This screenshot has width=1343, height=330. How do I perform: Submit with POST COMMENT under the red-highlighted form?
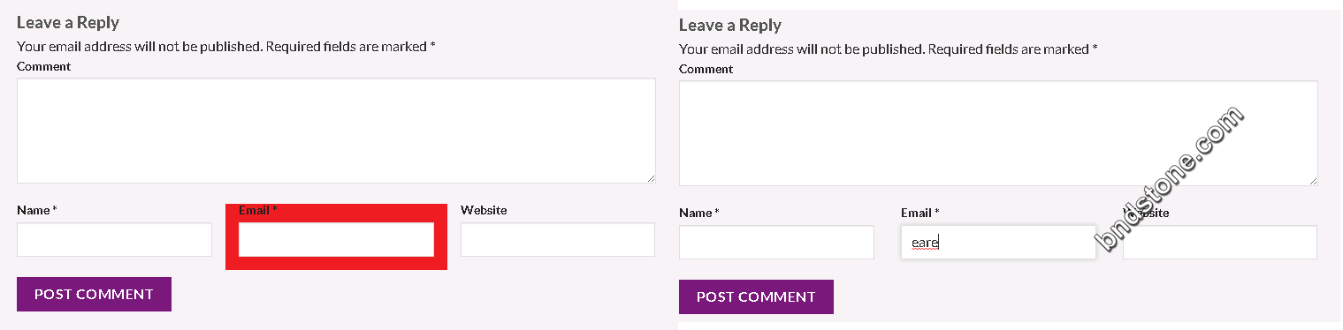(x=94, y=294)
